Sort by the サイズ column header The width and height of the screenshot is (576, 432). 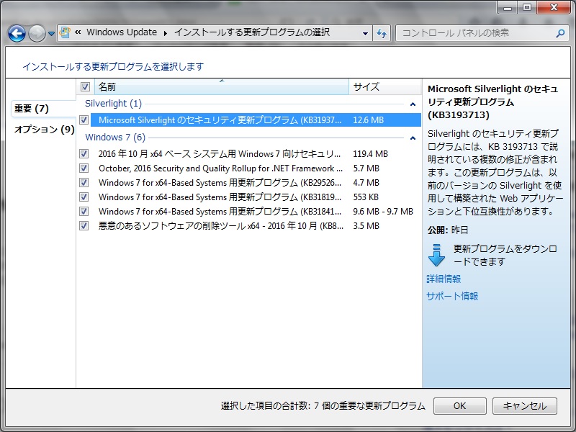[x=384, y=86]
